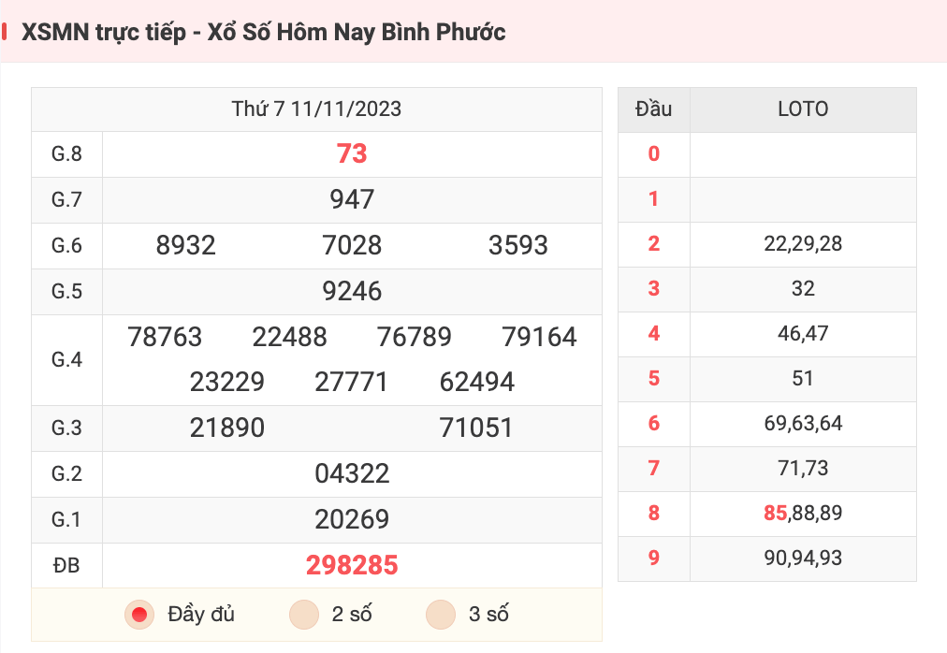Click G.4 result 62494

tap(477, 382)
